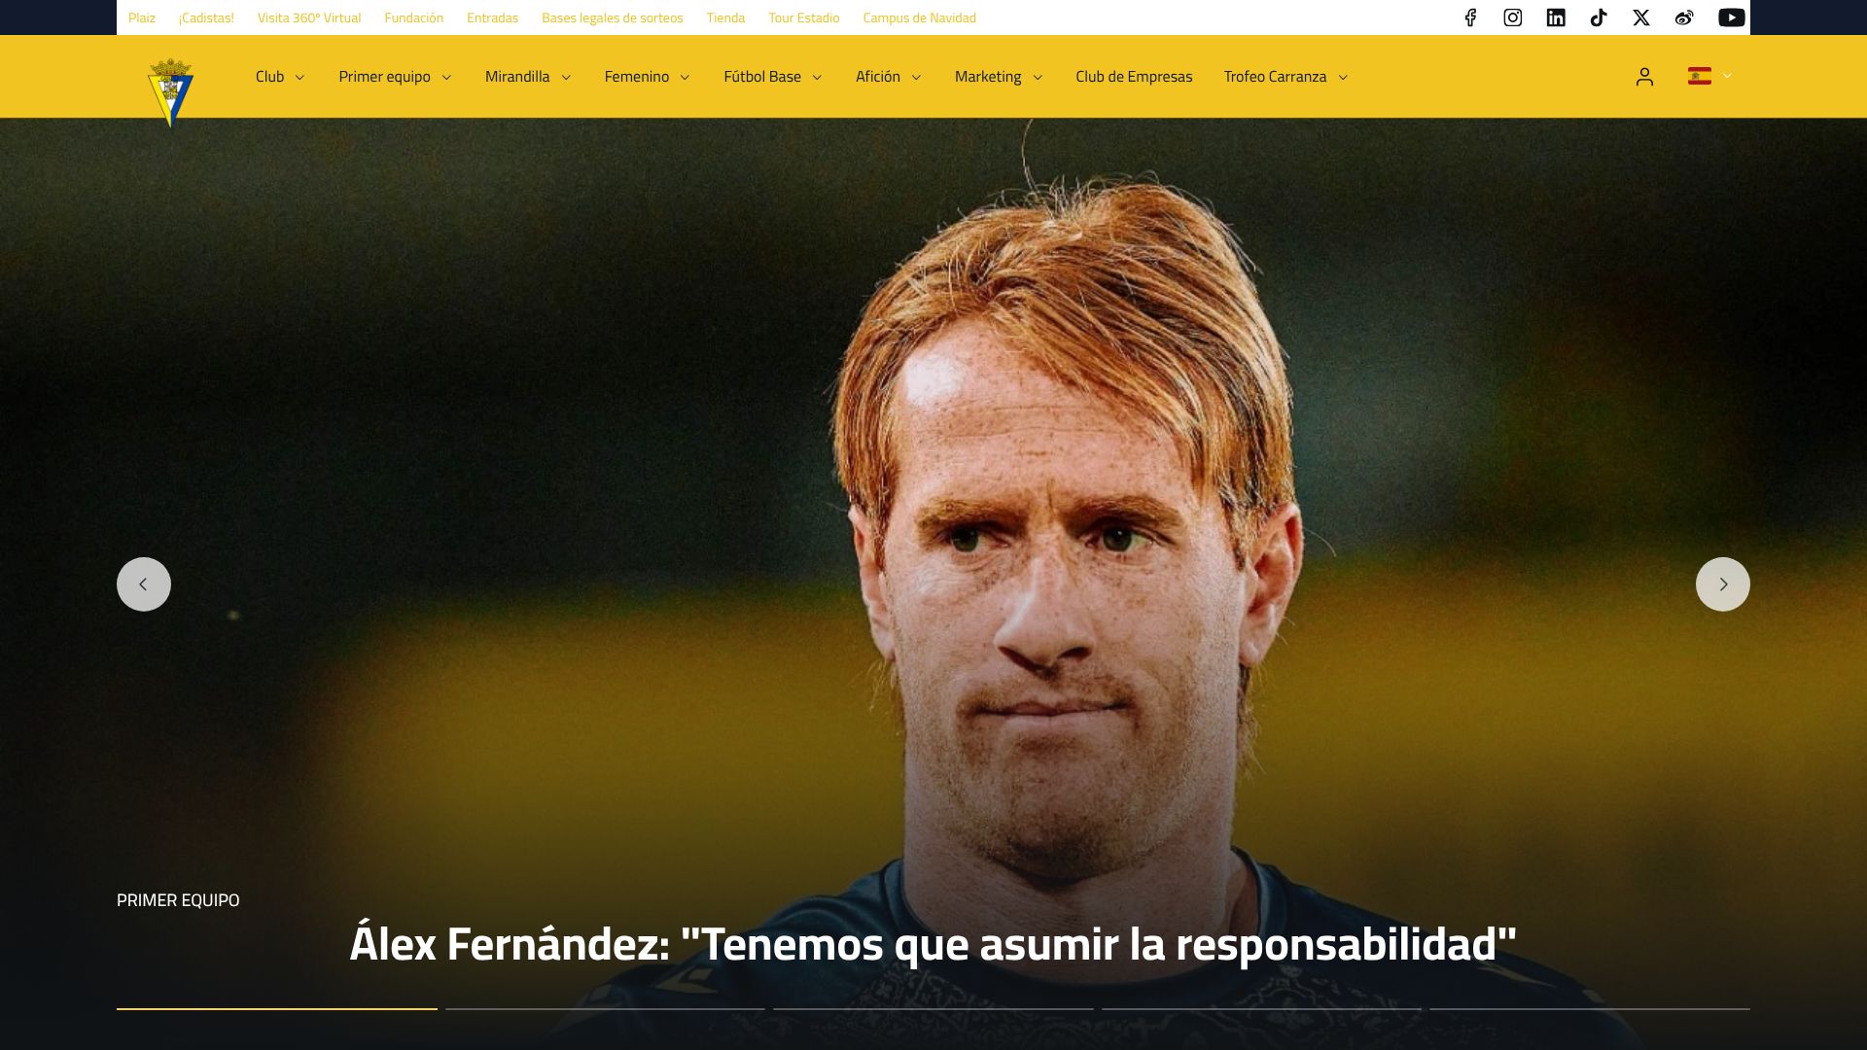Open the YouTube icon
This screenshot has height=1050, width=1867.
[1732, 17]
